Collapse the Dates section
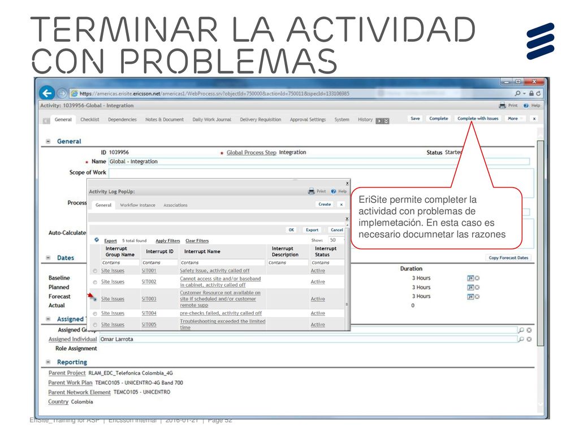 click(x=48, y=258)
